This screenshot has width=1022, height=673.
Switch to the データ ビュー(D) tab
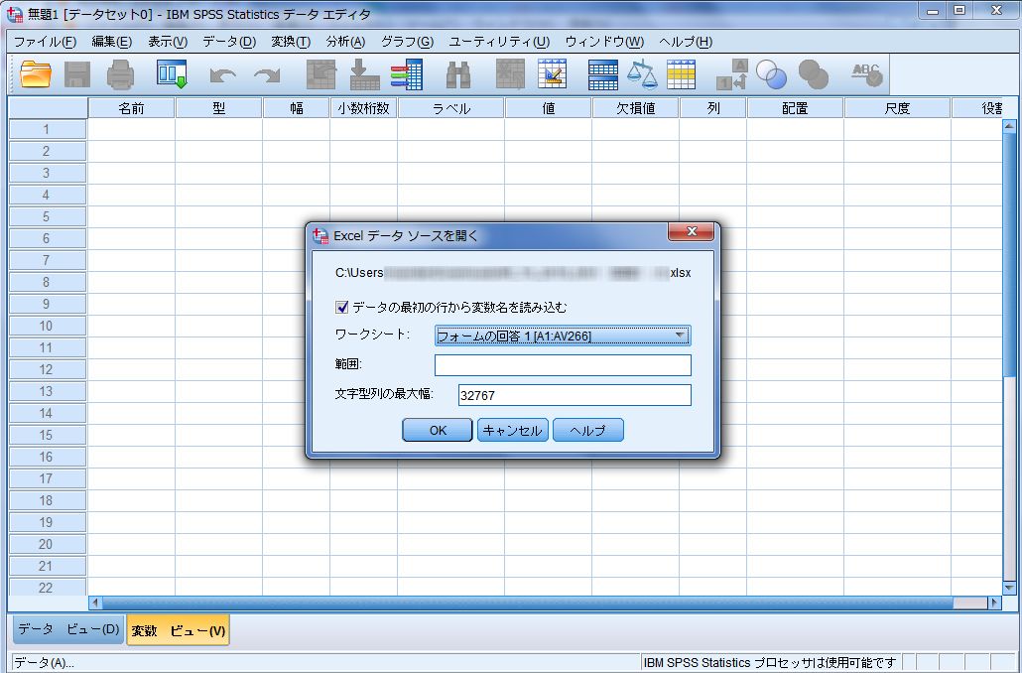(68, 629)
